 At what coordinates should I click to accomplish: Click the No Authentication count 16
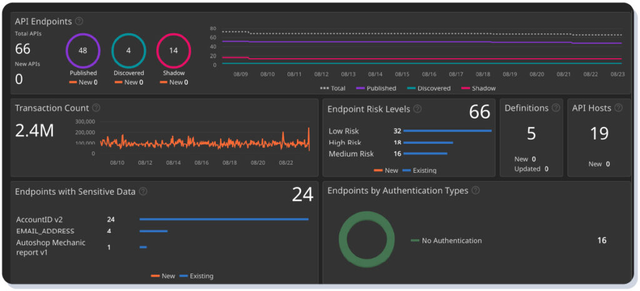coord(602,241)
